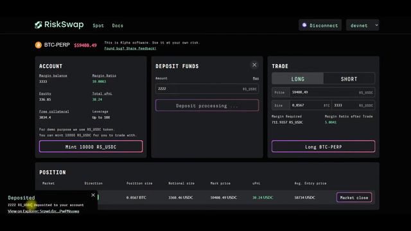Click the 0.0567 BTC position size cell
The width and height of the screenshot is (411, 231).
coord(136,198)
